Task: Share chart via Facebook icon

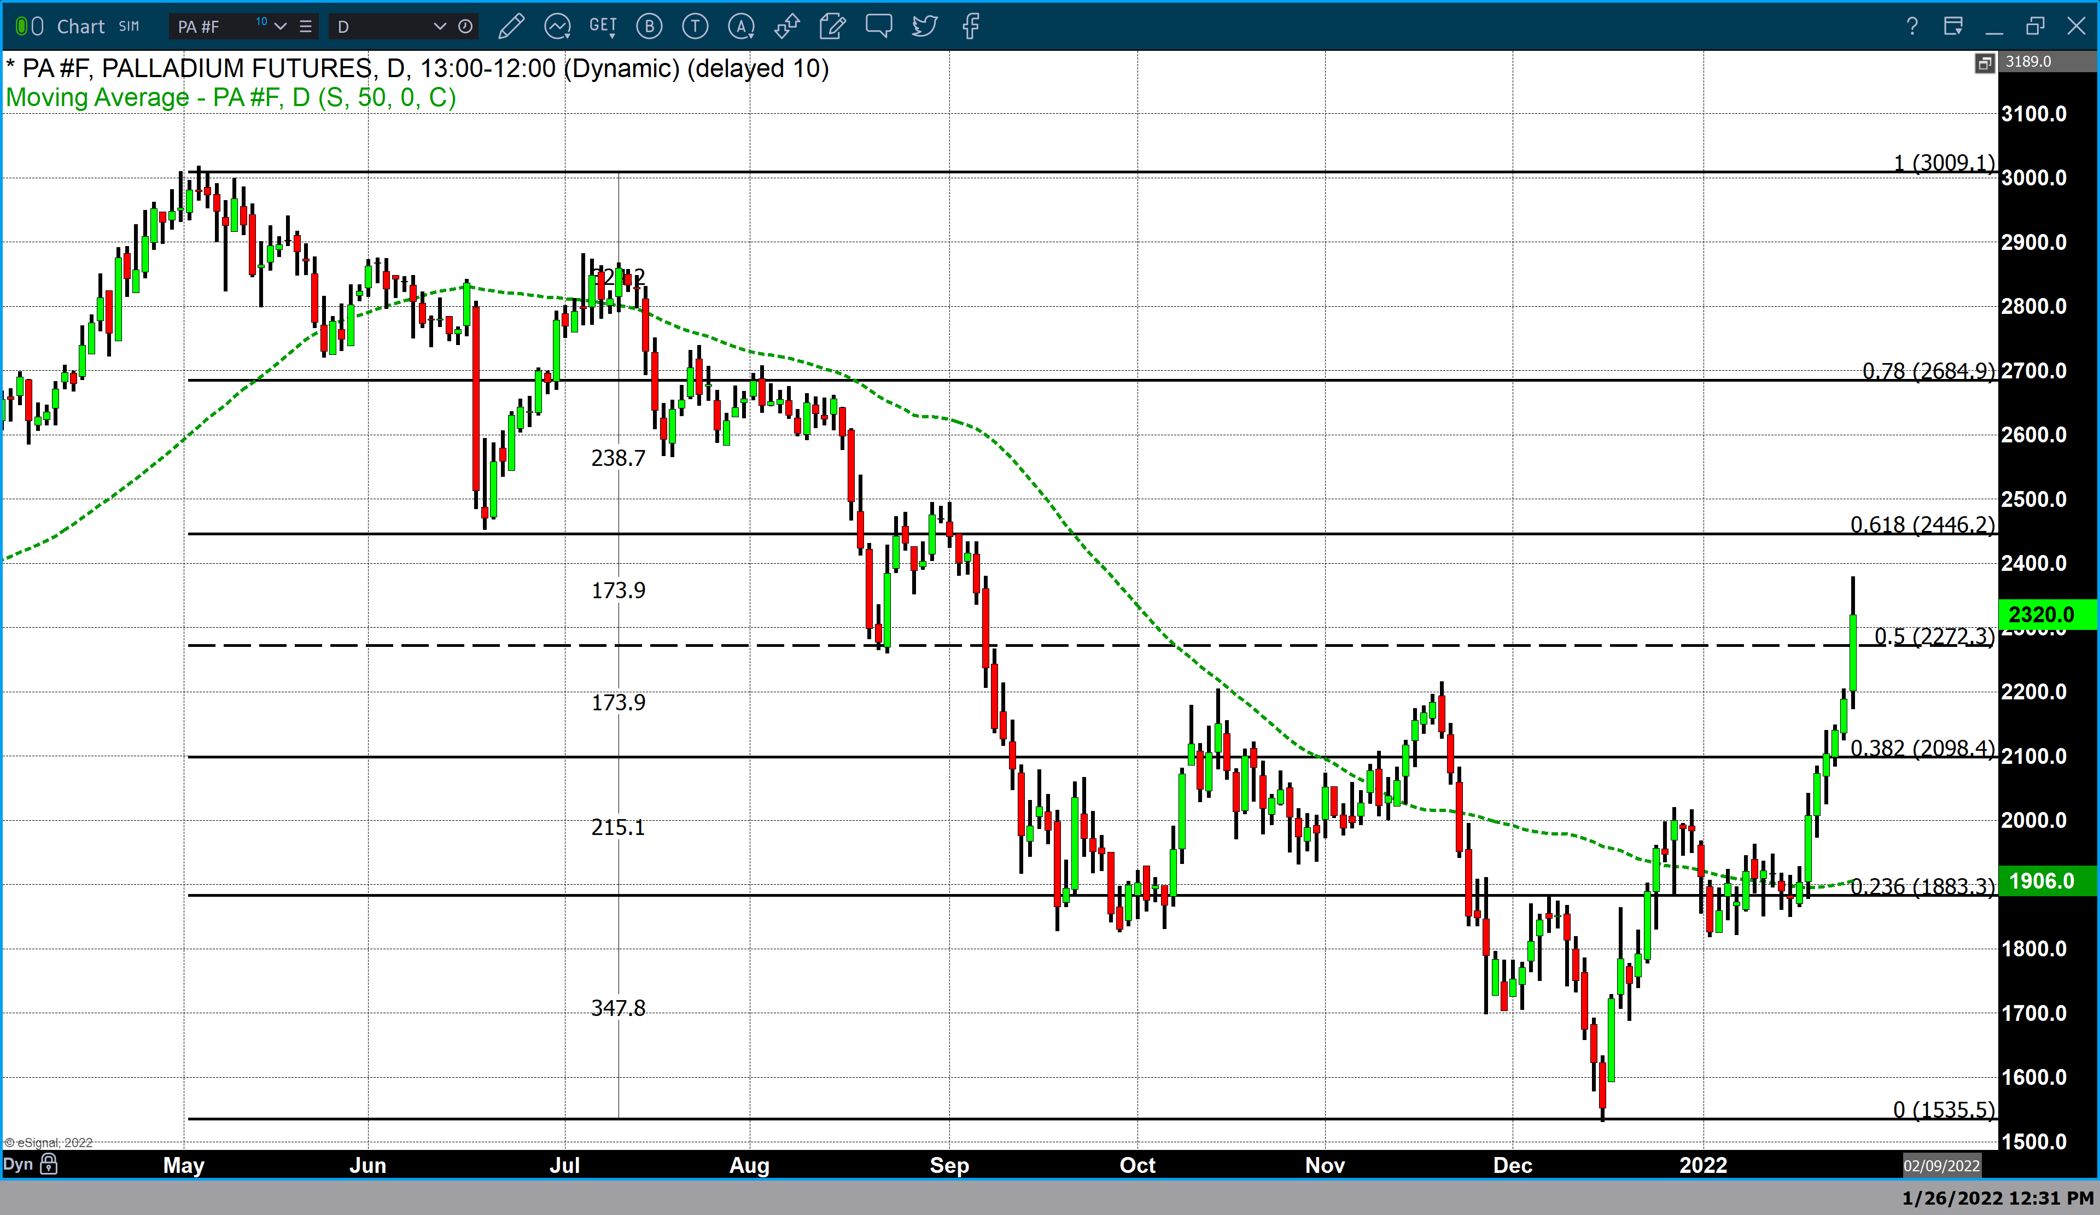Action: (x=970, y=27)
